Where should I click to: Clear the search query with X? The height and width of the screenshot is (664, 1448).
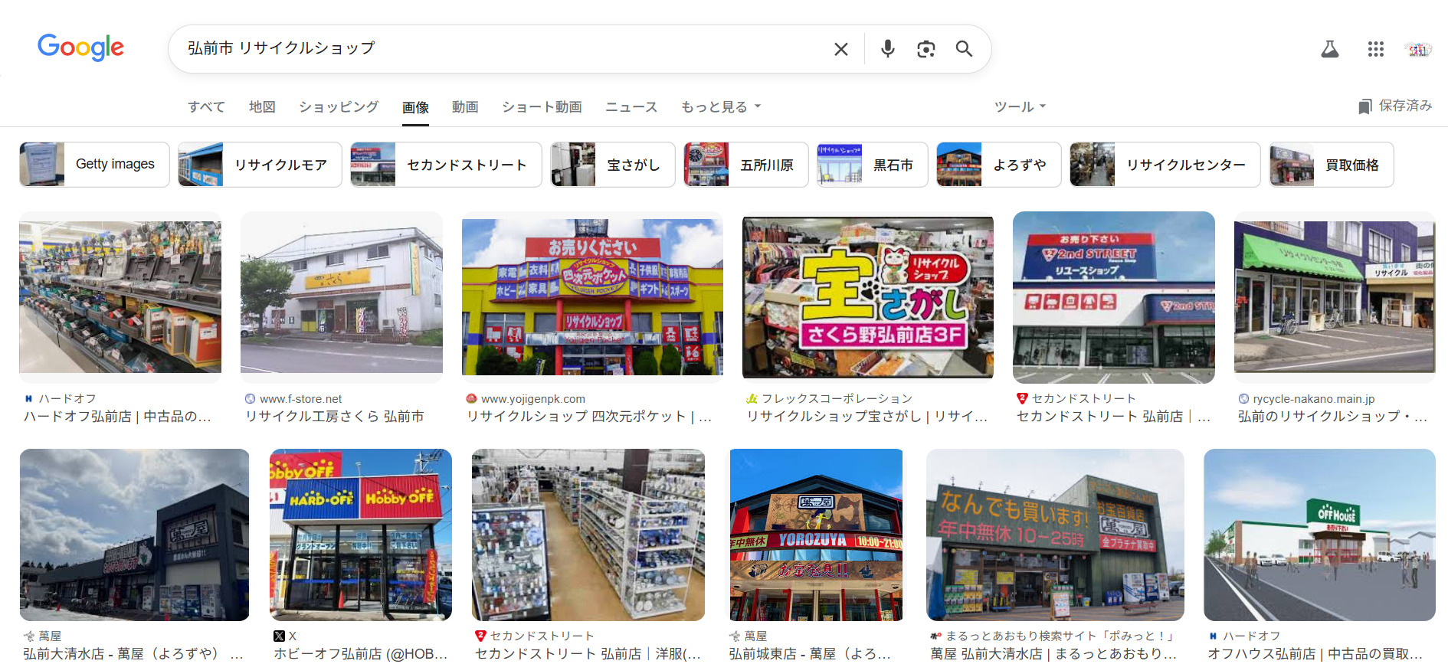[840, 49]
